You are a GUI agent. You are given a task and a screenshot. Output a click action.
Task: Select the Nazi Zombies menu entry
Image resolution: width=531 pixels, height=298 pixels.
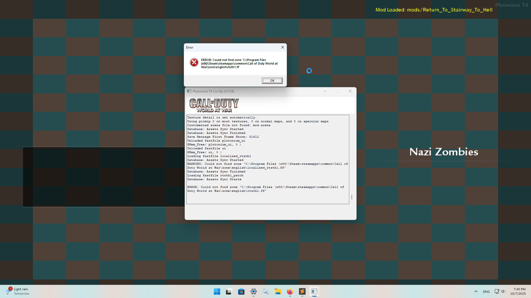(x=444, y=152)
